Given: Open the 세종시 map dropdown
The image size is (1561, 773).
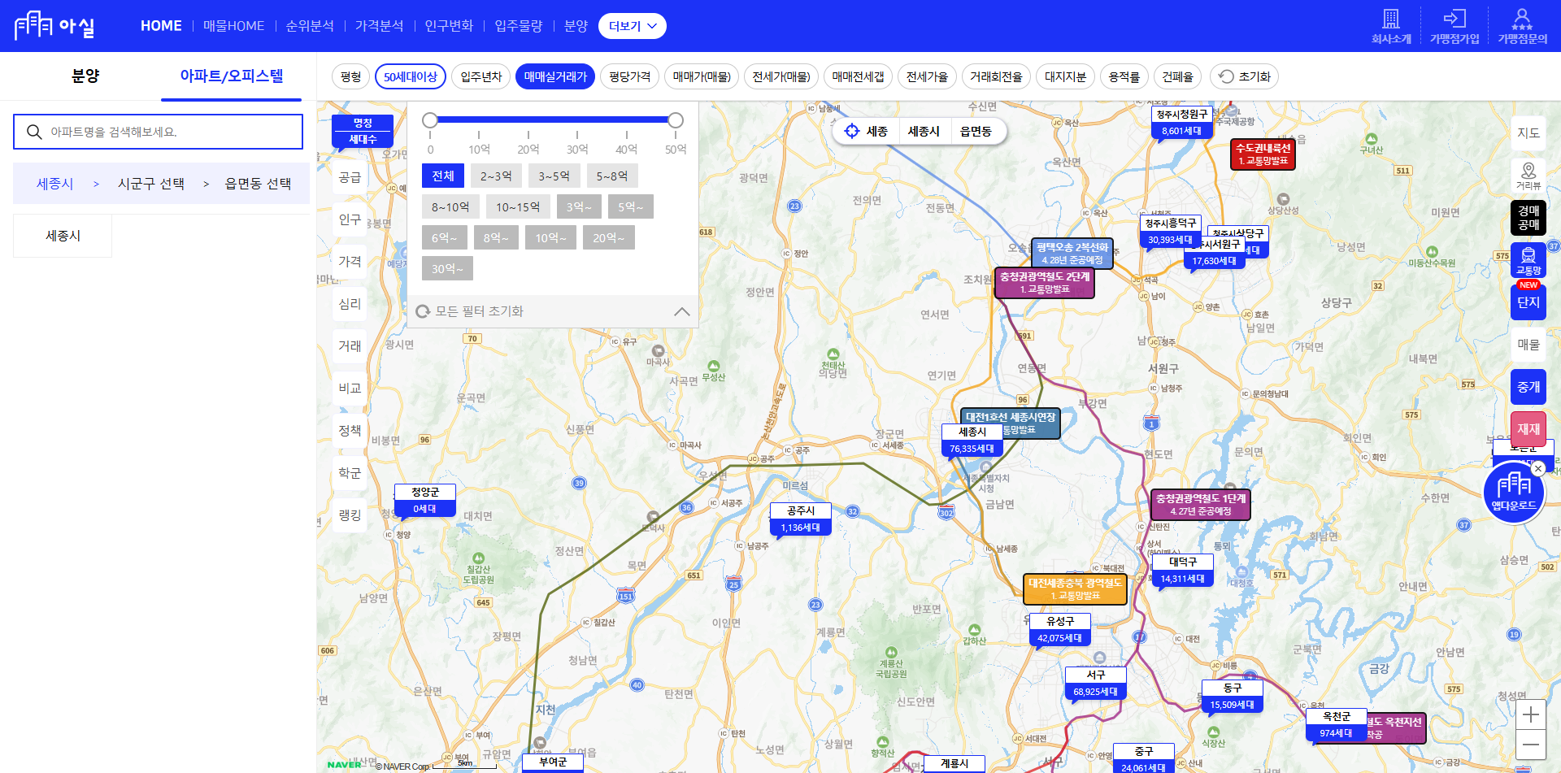Looking at the screenshot, I should click(924, 131).
